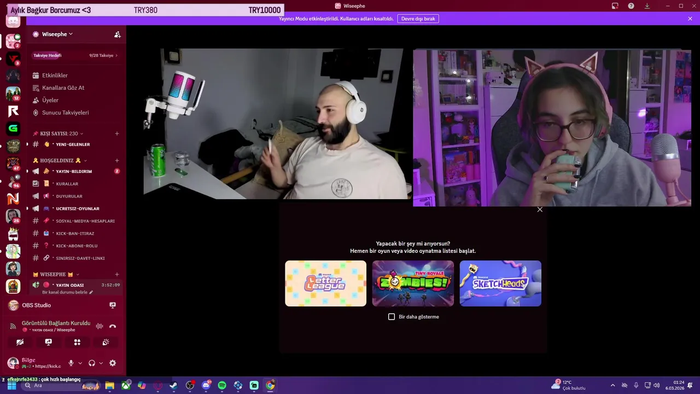
Task: Click 'Devre dışı bırak' in streamer banner
Action: pyautogui.click(x=418, y=19)
